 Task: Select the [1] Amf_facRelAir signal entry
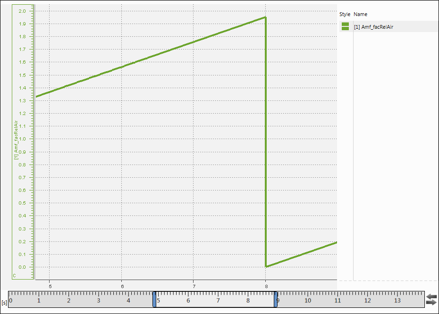[374, 27]
